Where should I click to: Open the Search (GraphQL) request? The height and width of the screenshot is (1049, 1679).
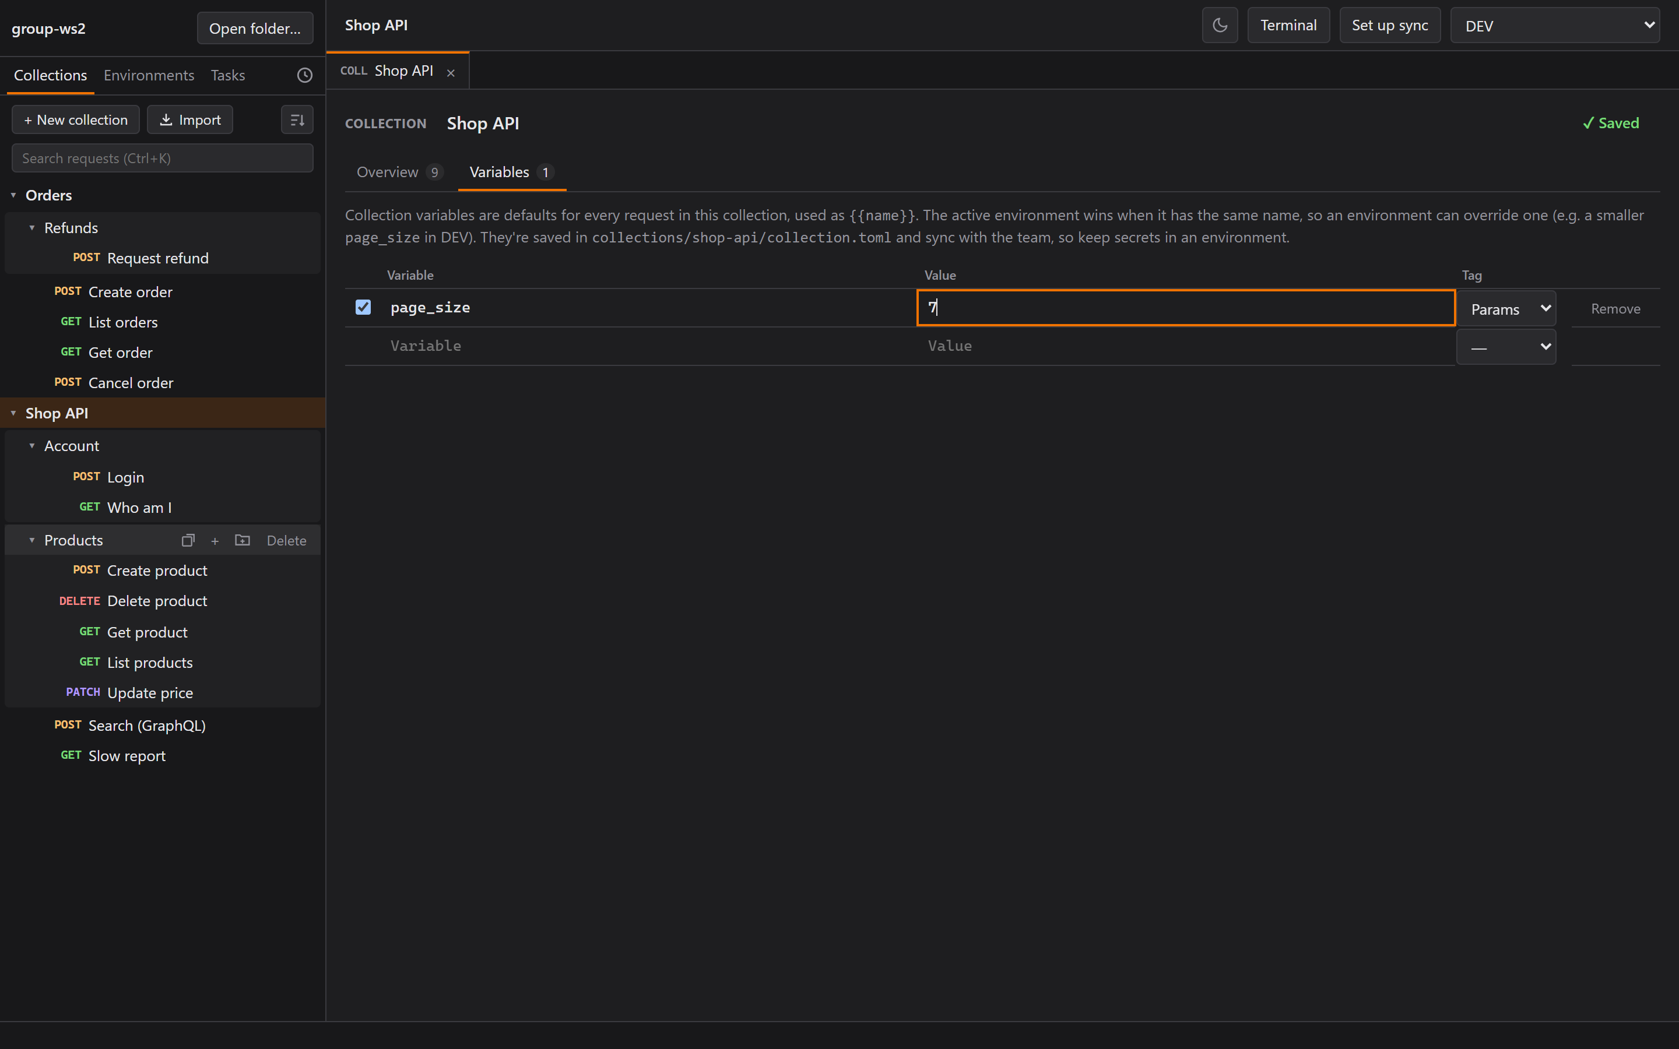pos(163,726)
